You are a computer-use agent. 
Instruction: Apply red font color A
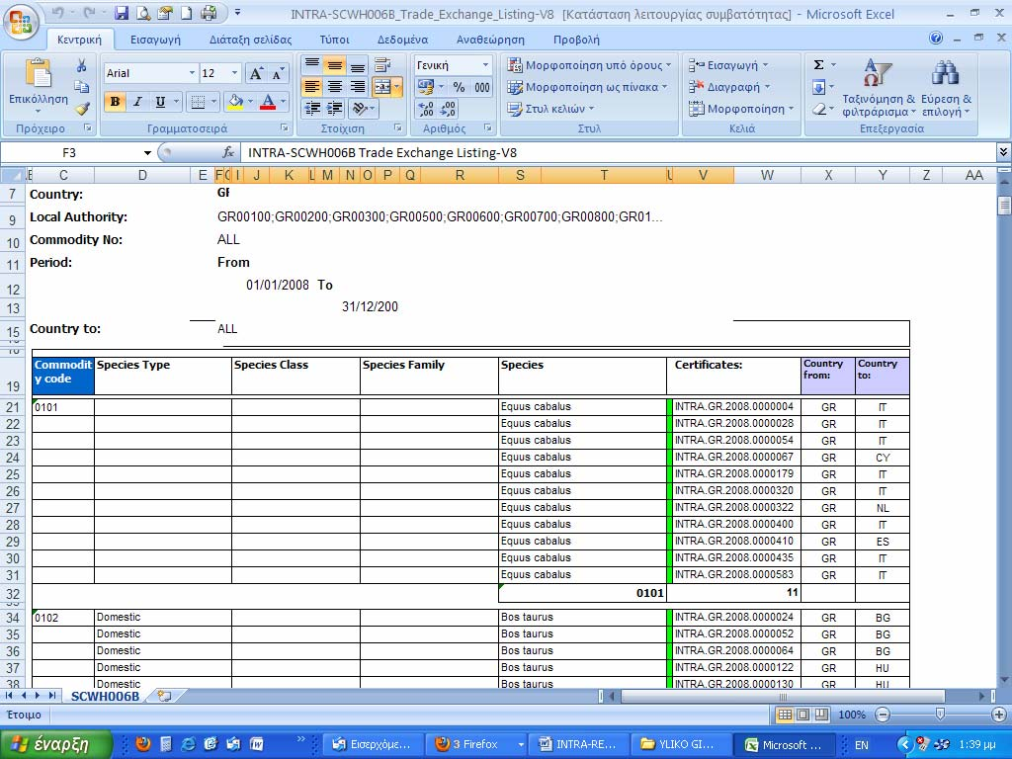click(268, 102)
